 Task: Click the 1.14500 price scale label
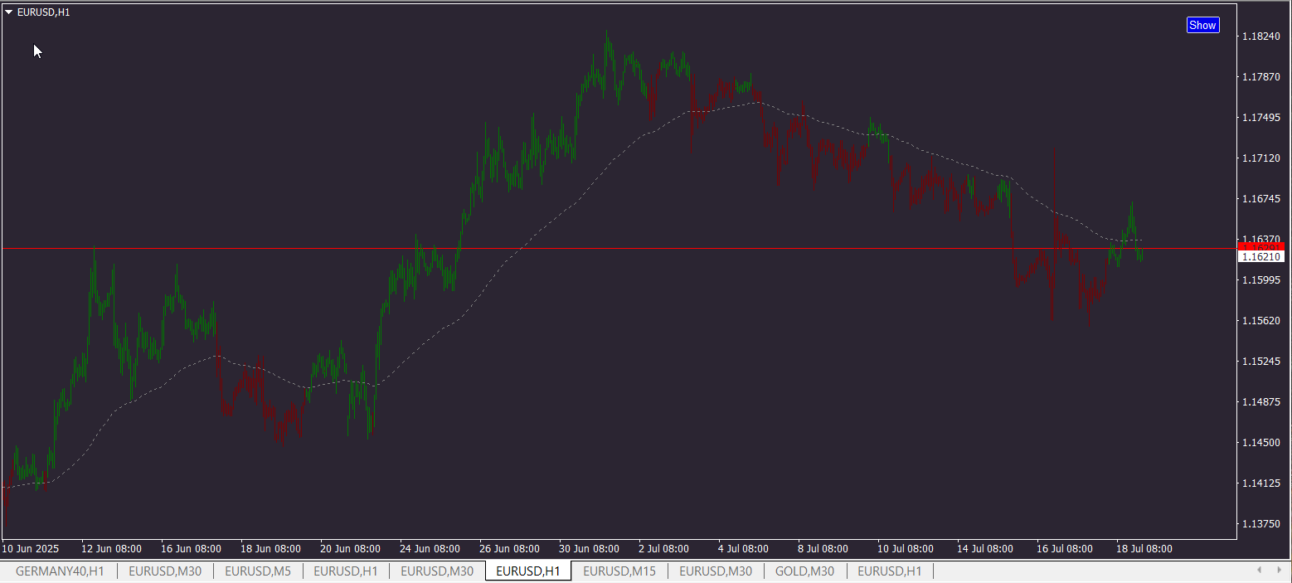tap(1261, 443)
